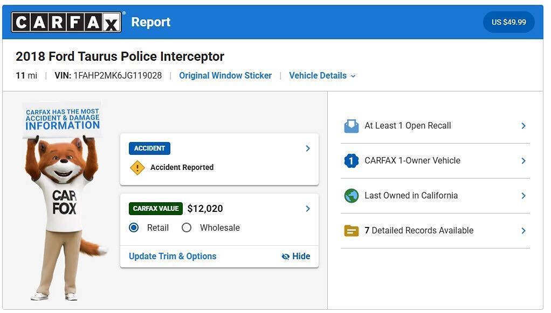Click 7 Detailed Records Available text
The width and height of the screenshot is (551, 313).
tap(419, 231)
